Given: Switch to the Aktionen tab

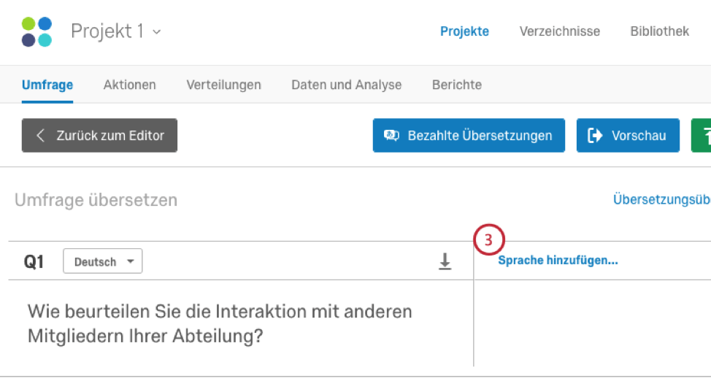Looking at the screenshot, I should pyautogui.click(x=130, y=85).
